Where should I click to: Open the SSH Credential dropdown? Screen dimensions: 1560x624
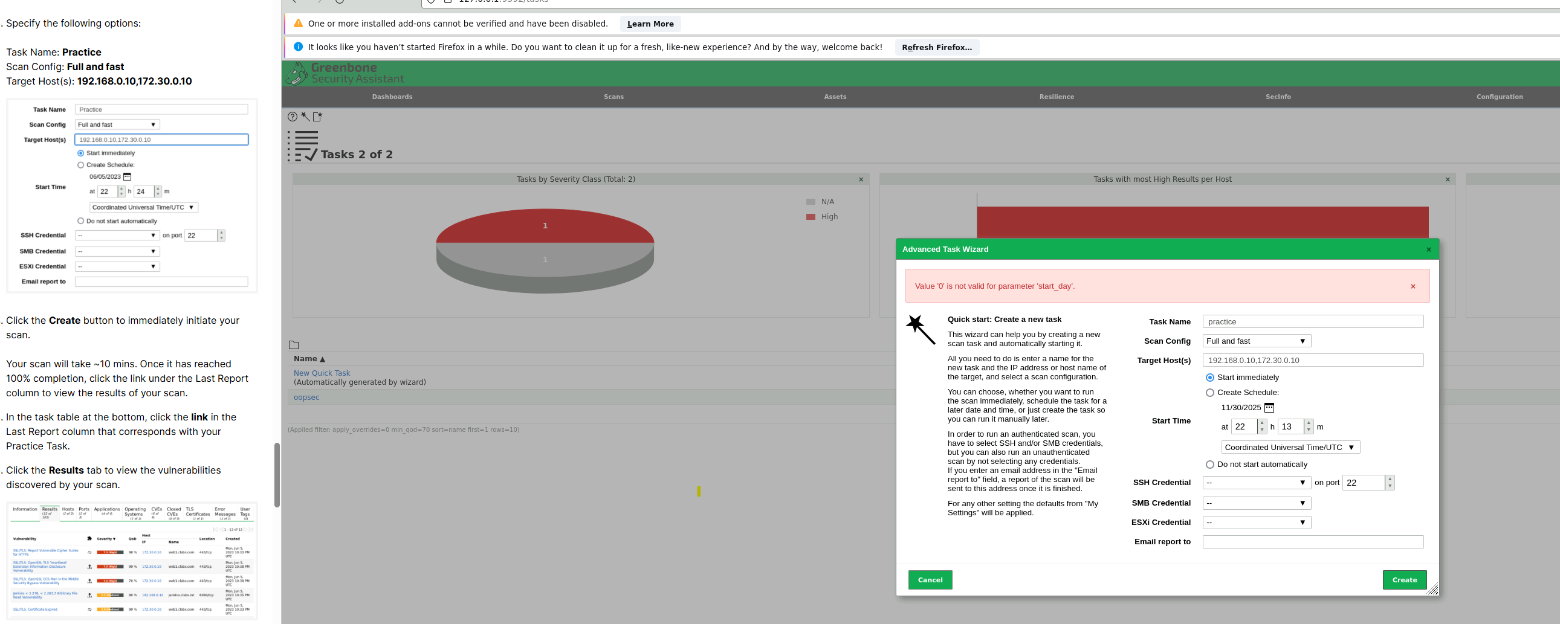tap(1256, 483)
